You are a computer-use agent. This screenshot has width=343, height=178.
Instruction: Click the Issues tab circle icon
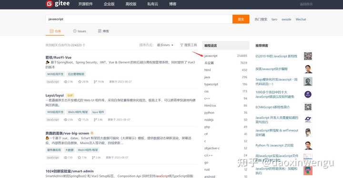pos(75,31)
